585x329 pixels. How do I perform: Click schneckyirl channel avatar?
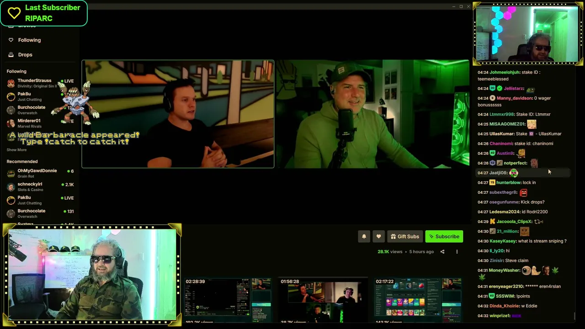click(11, 187)
